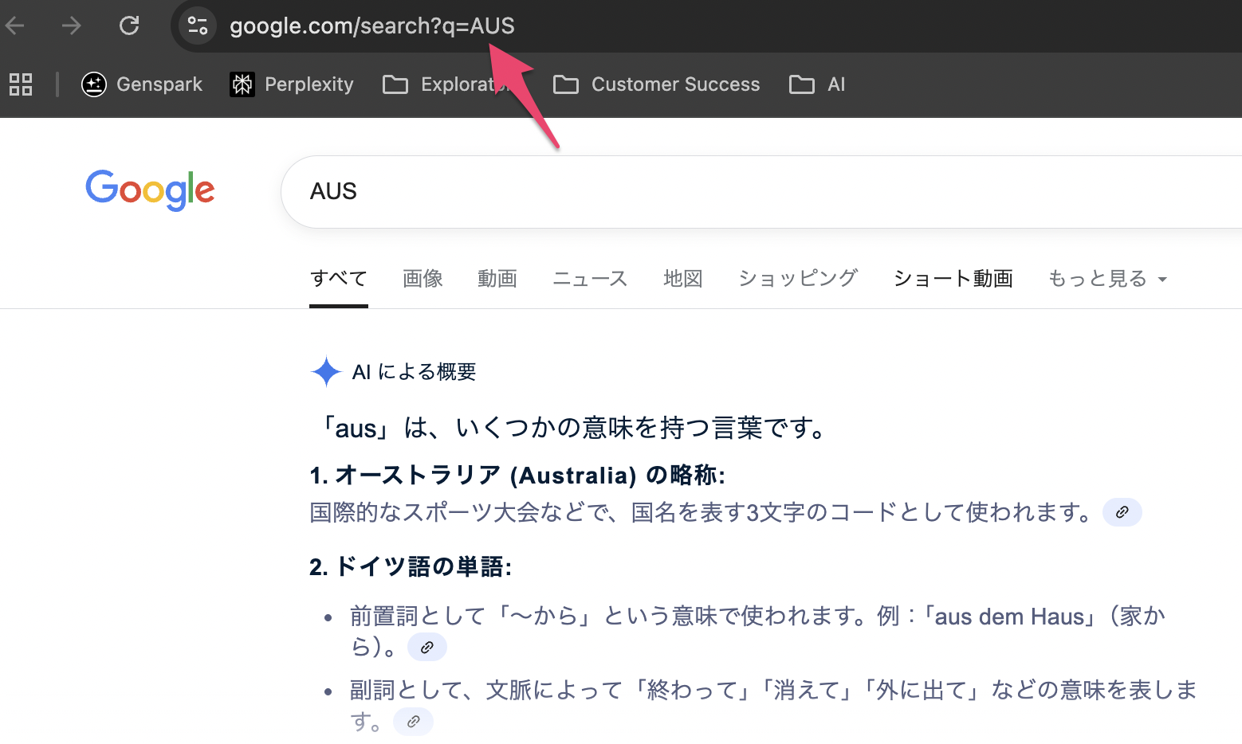Image resolution: width=1242 pixels, height=744 pixels.
Task: Go back with the browser back arrow
Action: (x=15, y=25)
